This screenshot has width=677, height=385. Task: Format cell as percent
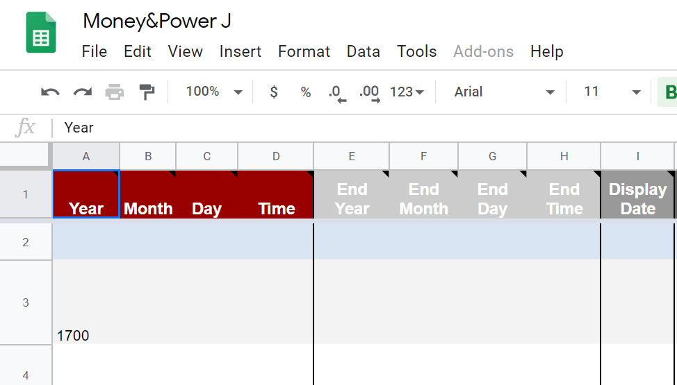click(305, 92)
